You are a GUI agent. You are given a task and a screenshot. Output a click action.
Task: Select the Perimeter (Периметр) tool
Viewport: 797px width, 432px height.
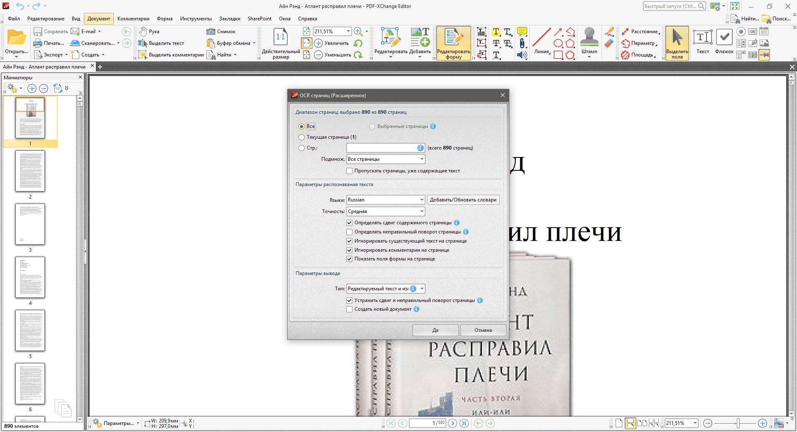click(640, 43)
